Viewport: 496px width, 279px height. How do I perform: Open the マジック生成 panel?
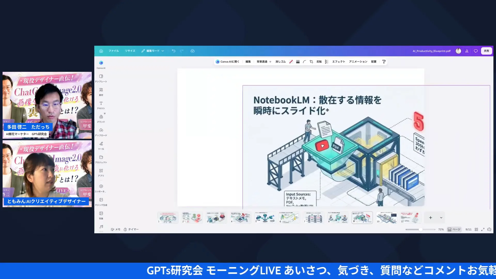[x=101, y=202]
